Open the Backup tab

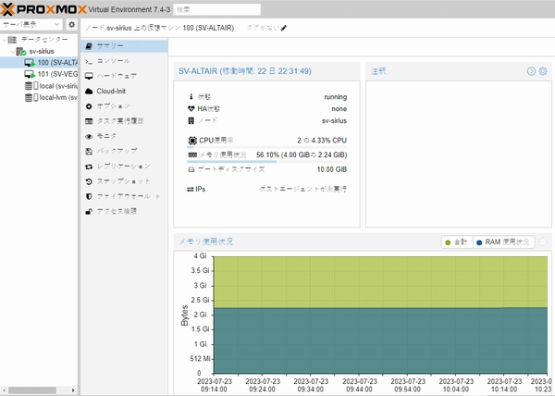[124, 151]
